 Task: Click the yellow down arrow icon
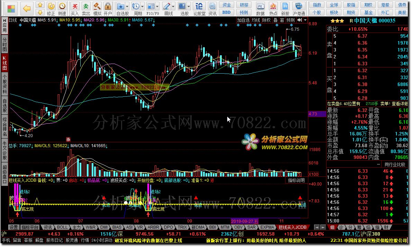(x=40, y=12)
